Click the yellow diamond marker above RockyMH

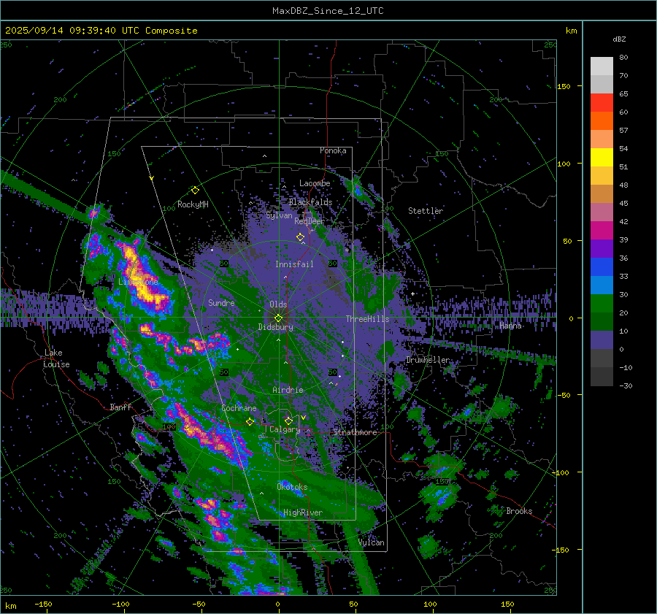(195, 191)
